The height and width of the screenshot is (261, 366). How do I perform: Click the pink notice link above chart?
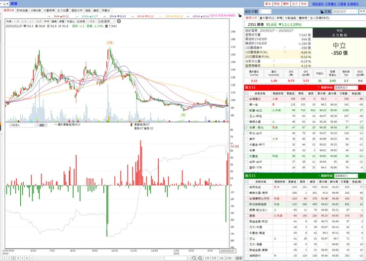pos(223,16)
